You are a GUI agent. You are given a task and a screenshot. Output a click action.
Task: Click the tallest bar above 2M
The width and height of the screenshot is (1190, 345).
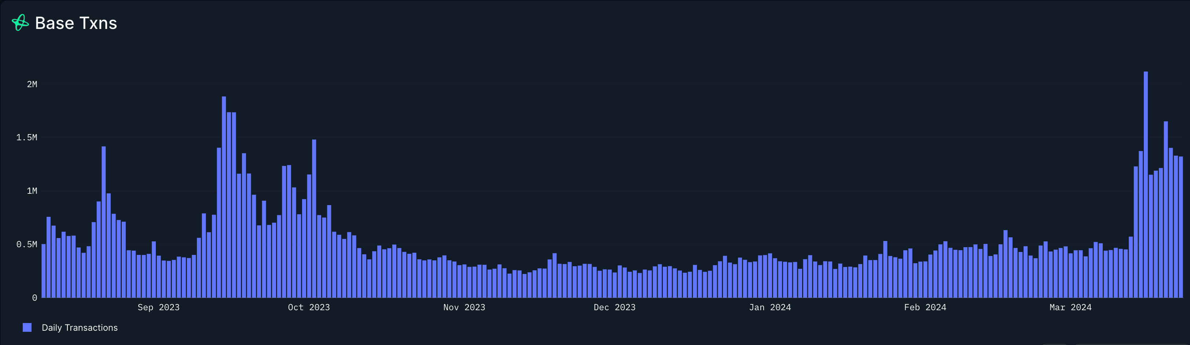[x=1146, y=185]
